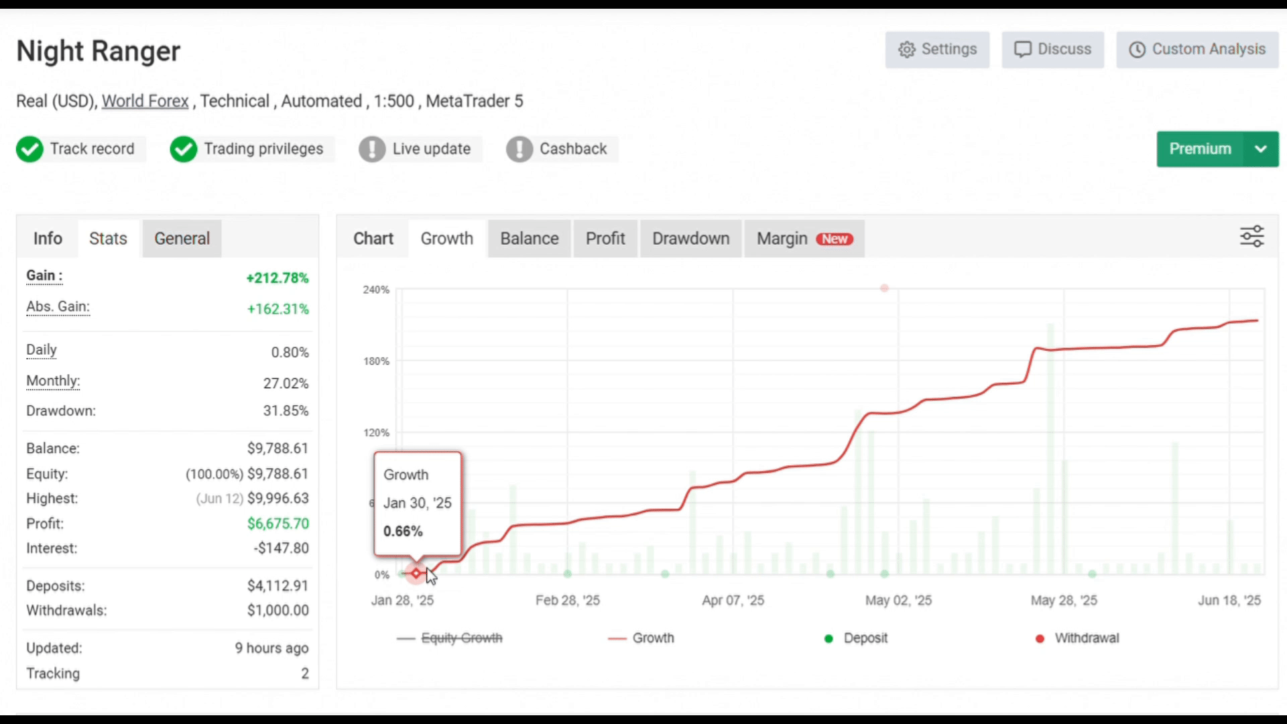This screenshot has height=724, width=1287.
Task: Click the Margin tab New badge
Action: [x=835, y=239]
